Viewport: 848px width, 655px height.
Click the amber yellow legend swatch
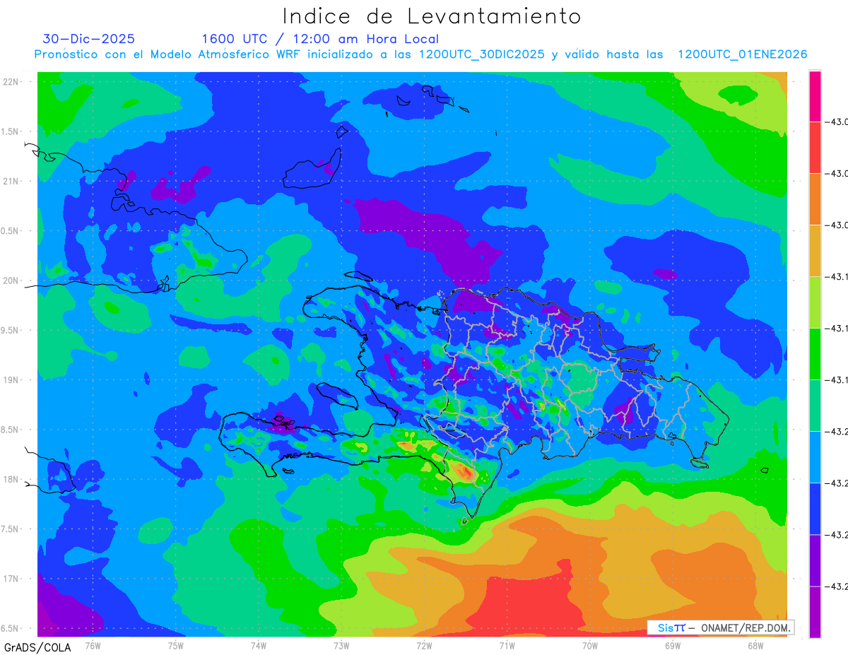click(x=815, y=251)
